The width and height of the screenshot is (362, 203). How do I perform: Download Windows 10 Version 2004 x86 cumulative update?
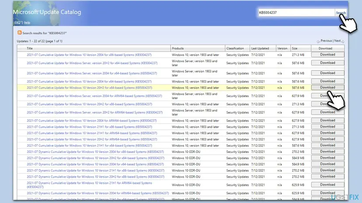[x=327, y=54]
